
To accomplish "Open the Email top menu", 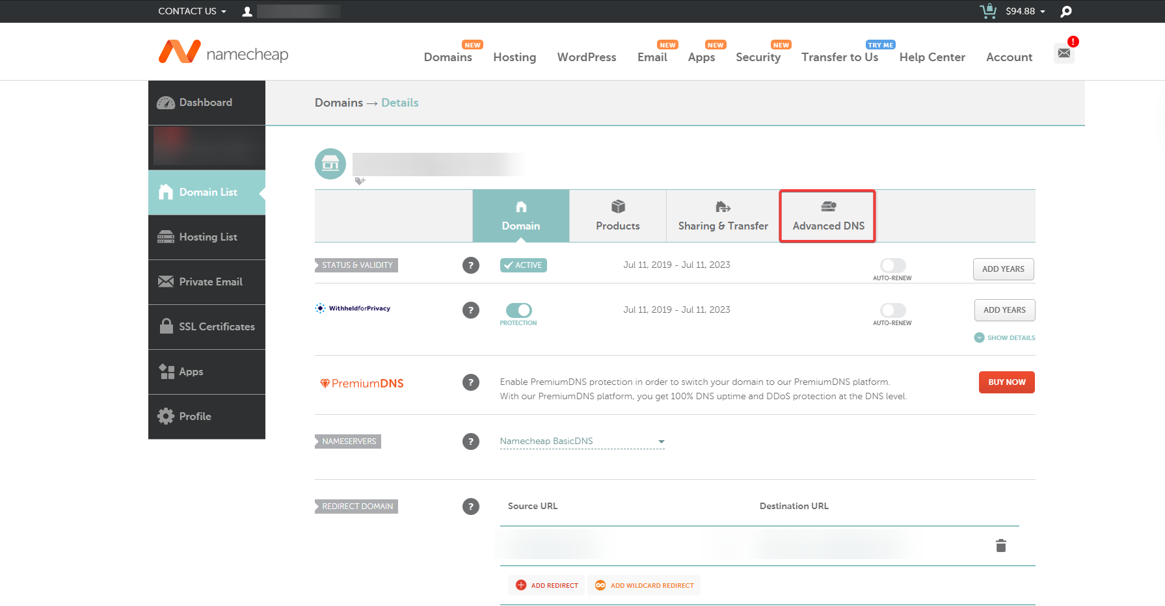I will click(652, 57).
